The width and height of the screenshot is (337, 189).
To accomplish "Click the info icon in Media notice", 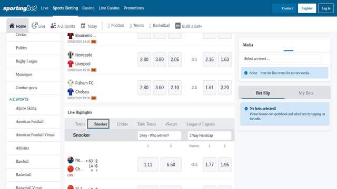I will point(246,73).
